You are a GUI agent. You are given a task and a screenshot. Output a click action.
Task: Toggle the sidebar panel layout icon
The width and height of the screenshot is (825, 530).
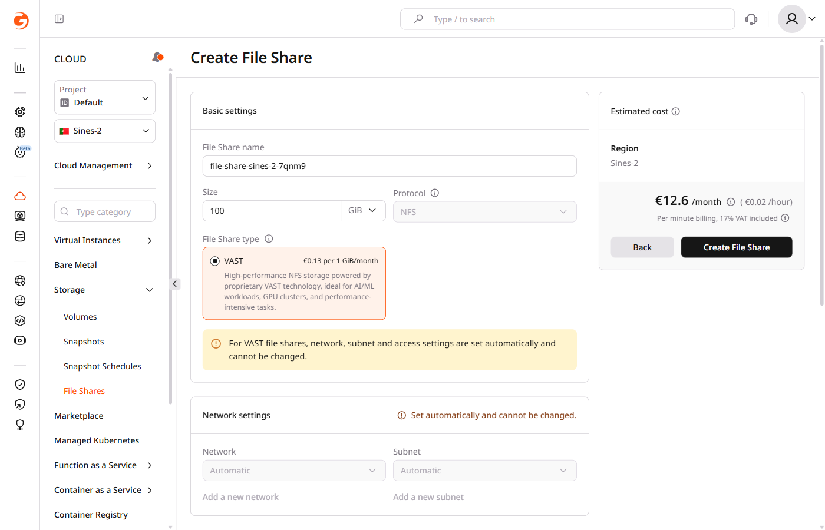coord(59,19)
